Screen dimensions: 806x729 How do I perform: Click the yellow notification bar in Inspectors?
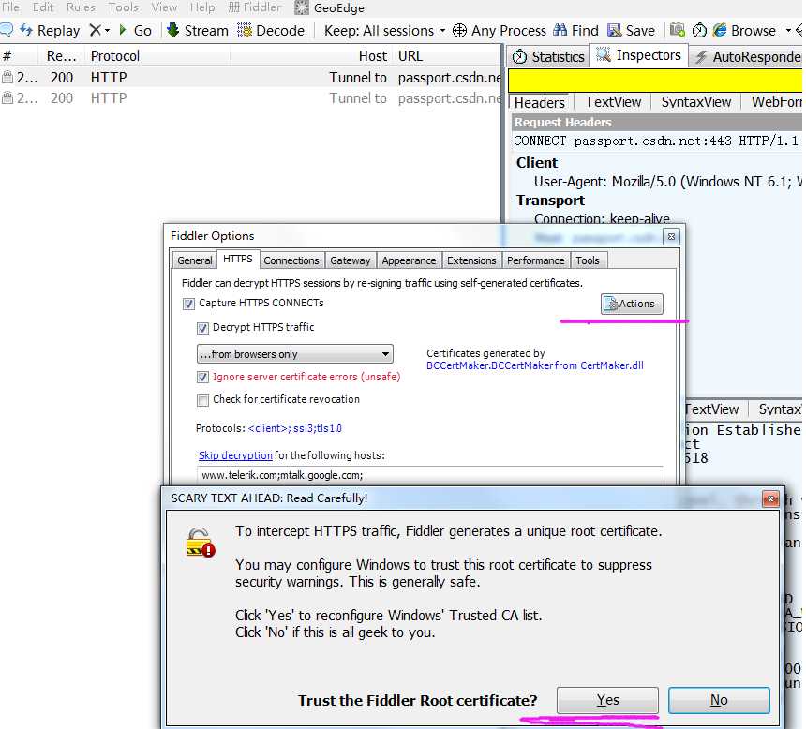(655, 82)
